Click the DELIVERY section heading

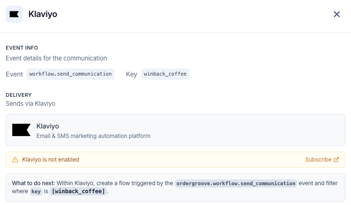19,95
